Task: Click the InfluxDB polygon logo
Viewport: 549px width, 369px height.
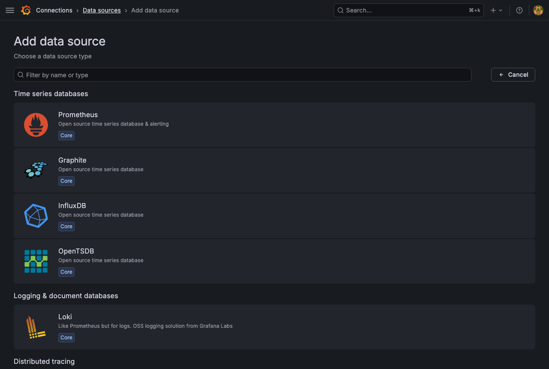Action: [x=36, y=216]
